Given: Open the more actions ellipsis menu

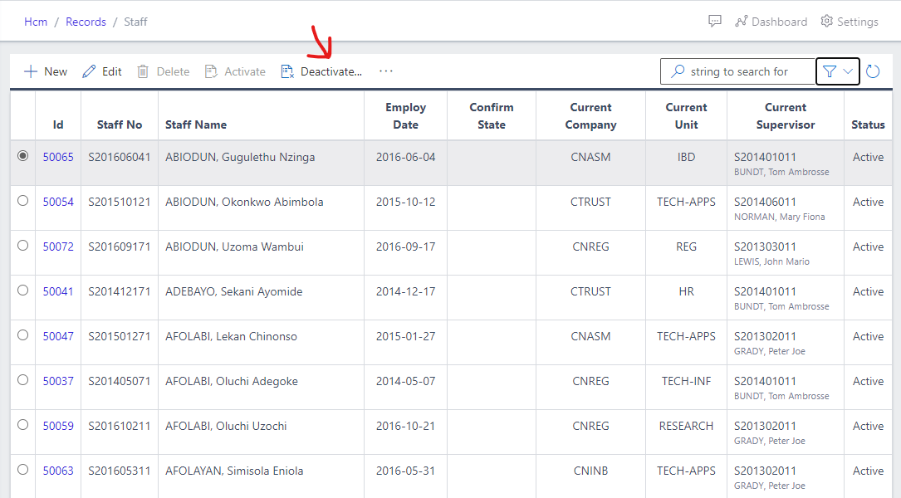Looking at the screenshot, I should point(385,71).
